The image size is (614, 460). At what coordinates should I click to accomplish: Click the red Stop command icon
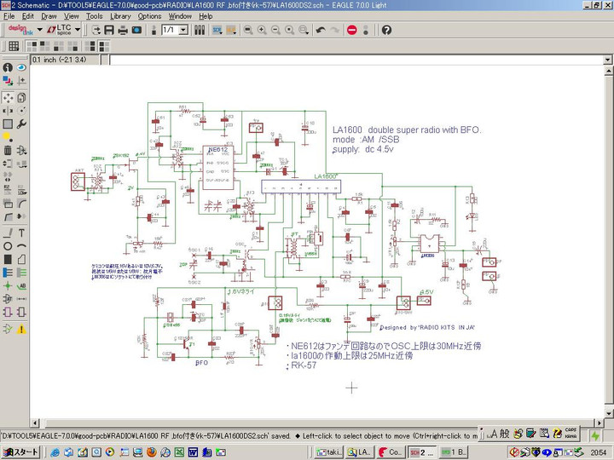click(x=351, y=30)
